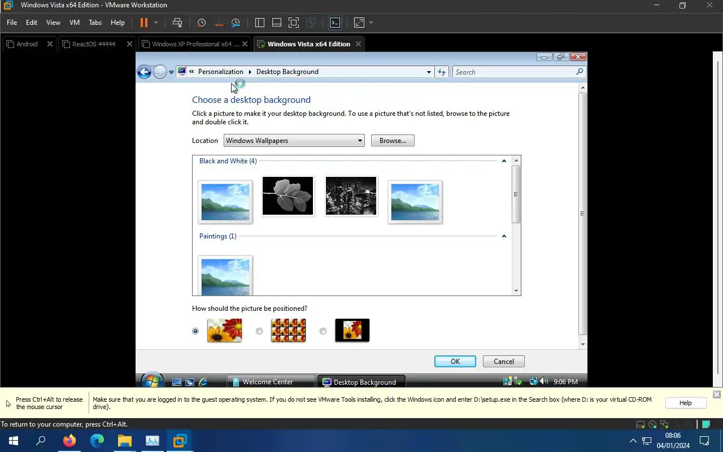The width and height of the screenshot is (723, 452).
Task: Click the Cancel button
Action: [x=504, y=362]
